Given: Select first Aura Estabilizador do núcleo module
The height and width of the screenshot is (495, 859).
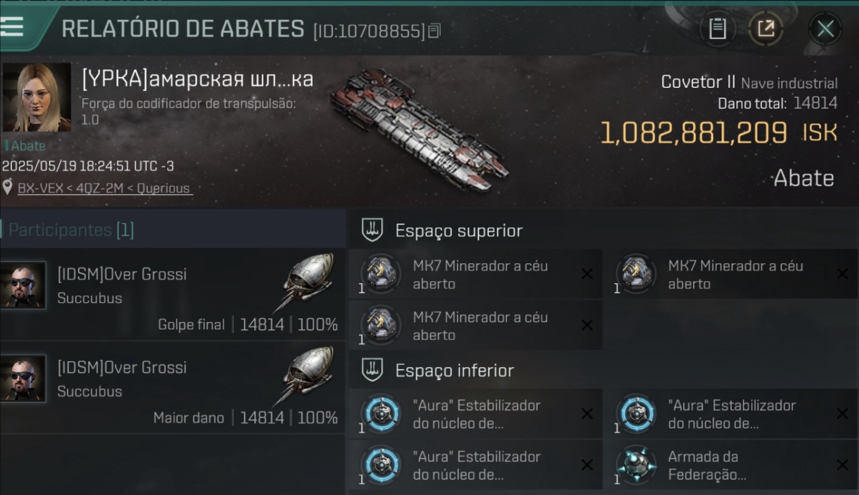Looking at the screenshot, I should (x=475, y=414).
